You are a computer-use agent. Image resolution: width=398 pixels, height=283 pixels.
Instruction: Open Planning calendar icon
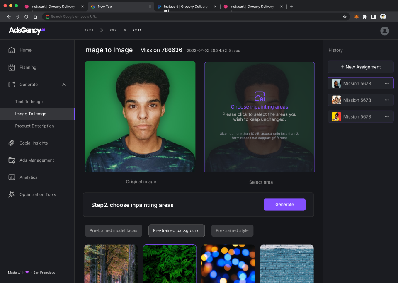(12, 67)
